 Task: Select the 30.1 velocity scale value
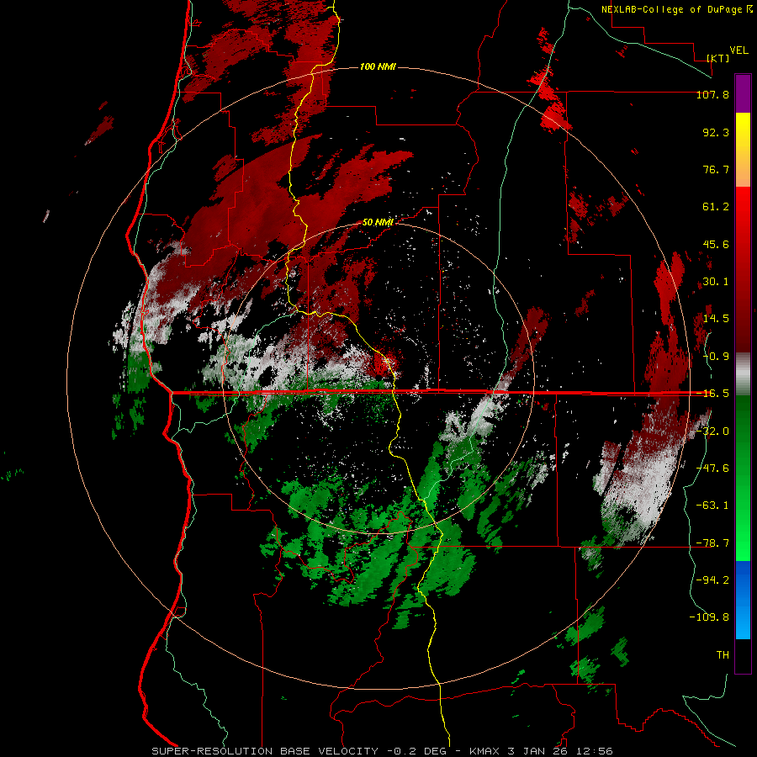(716, 282)
